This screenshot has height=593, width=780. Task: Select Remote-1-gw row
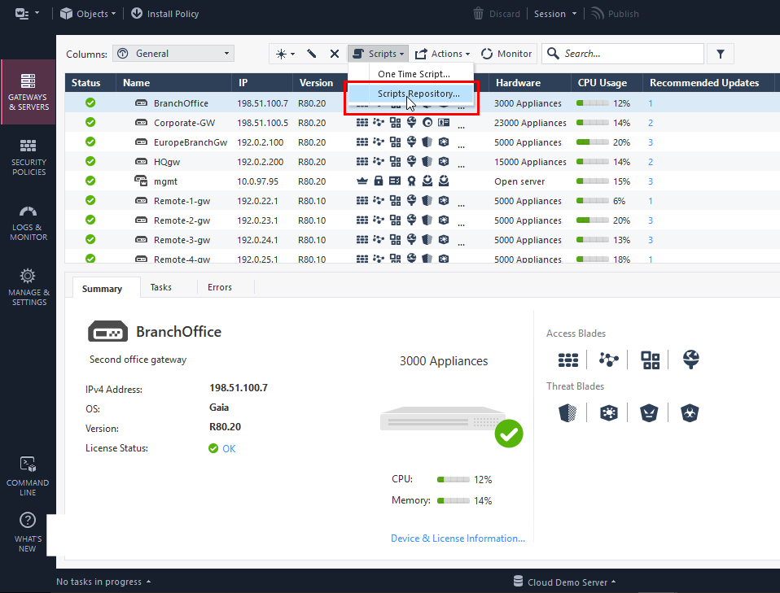423,201
